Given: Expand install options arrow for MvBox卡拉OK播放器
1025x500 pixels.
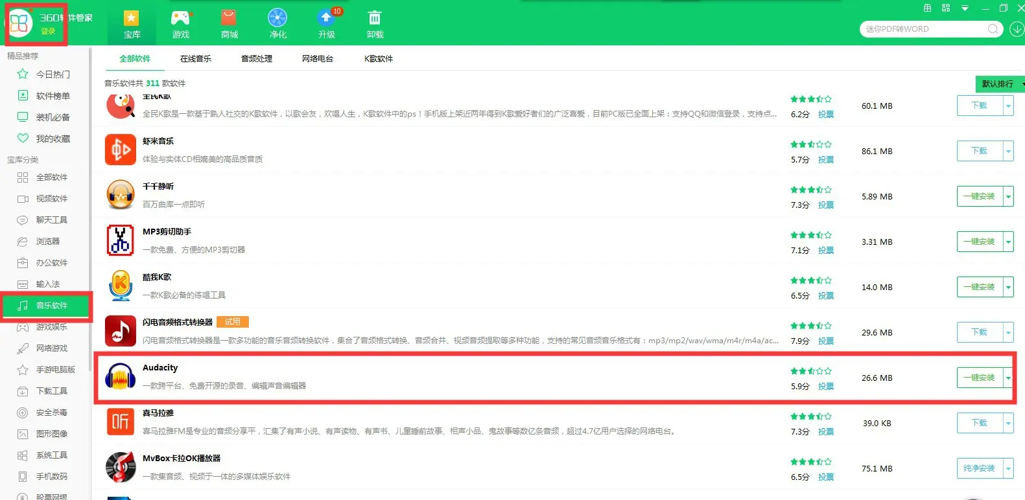Looking at the screenshot, I should coord(1008,468).
